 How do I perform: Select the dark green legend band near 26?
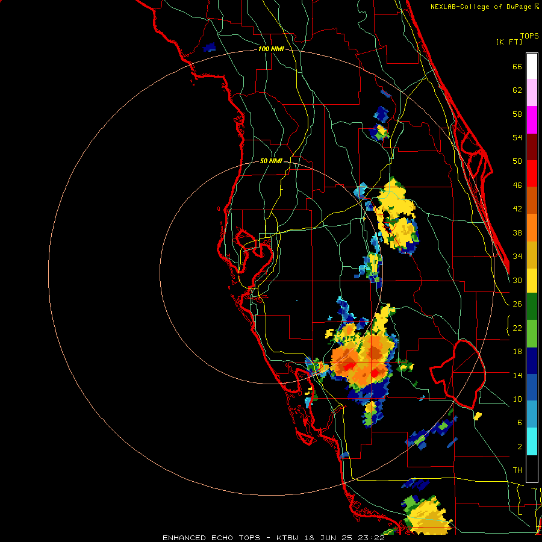pyautogui.click(x=532, y=307)
